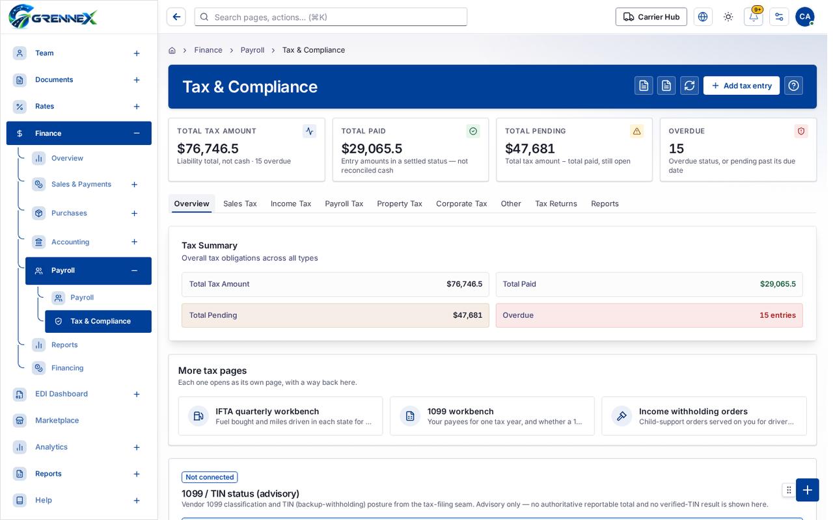Screen dimensions: 833x520
Task: Open the display settings sliders icon
Action: (x=779, y=17)
